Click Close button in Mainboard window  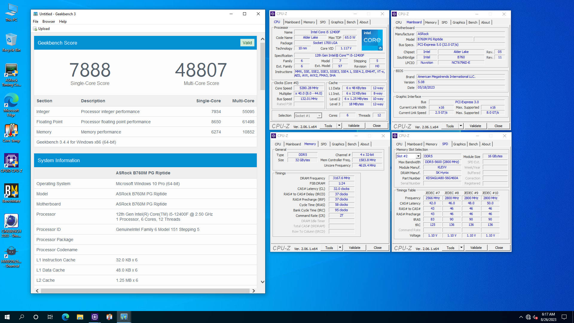tap(498, 126)
